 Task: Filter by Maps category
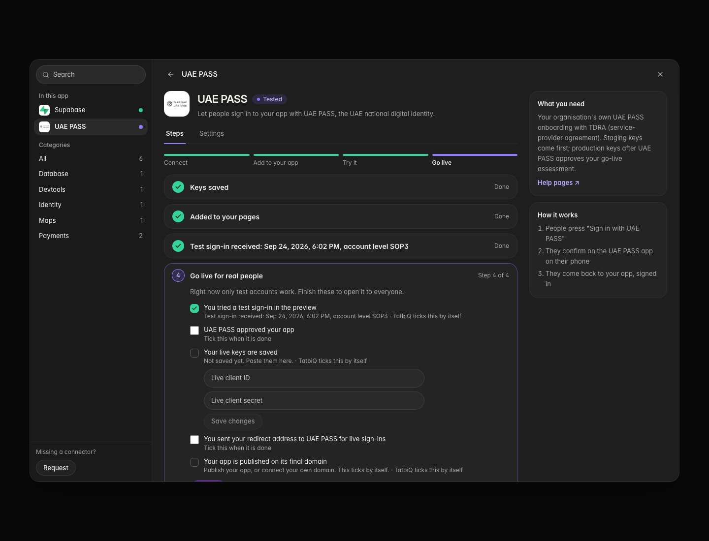tap(91, 221)
